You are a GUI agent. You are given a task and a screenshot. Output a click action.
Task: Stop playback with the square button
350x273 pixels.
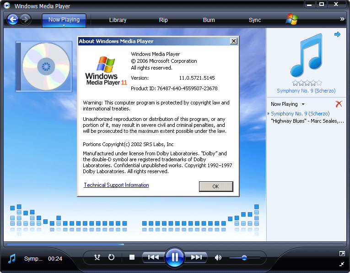132,257
